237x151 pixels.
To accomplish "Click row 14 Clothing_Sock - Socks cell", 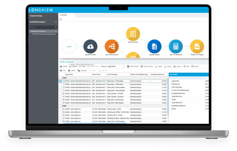I will (x=118, y=109).
